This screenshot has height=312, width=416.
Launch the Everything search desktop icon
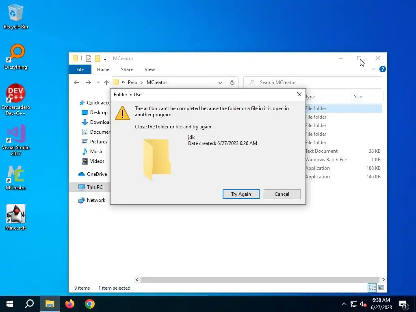coord(16,57)
